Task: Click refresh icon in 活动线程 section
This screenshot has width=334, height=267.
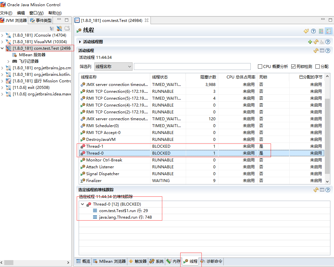Action: (x=316, y=51)
